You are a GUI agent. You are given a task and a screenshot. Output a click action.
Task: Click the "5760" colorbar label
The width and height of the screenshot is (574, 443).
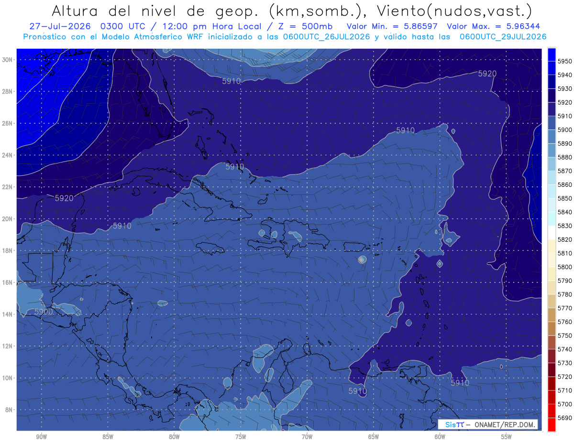(x=565, y=322)
